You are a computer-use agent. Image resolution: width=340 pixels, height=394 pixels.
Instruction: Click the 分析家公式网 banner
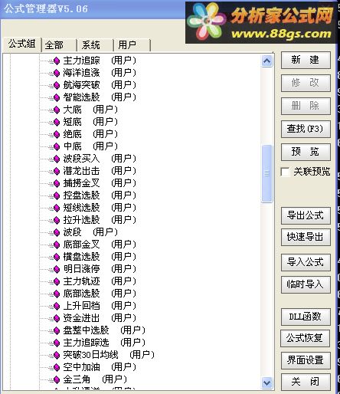[261, 22]
